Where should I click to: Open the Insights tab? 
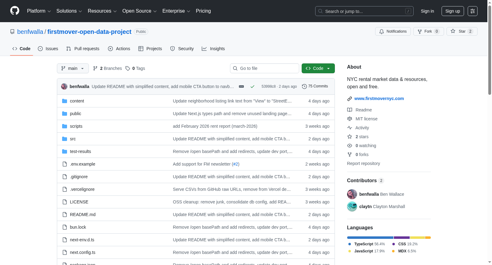coord(213,49)
